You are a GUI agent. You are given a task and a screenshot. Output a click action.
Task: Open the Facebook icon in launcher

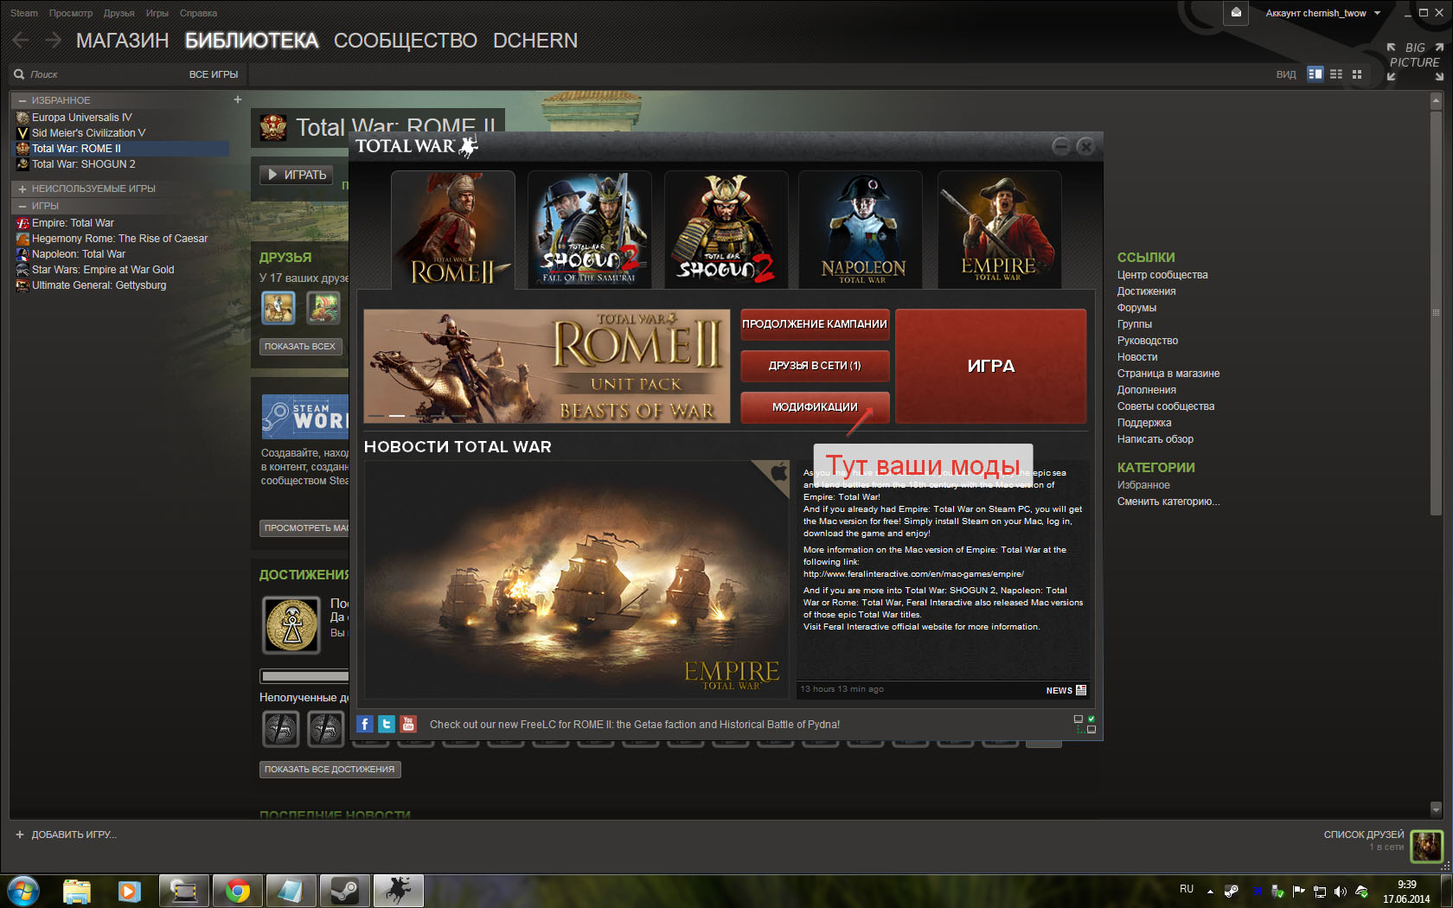pos(365,725)
